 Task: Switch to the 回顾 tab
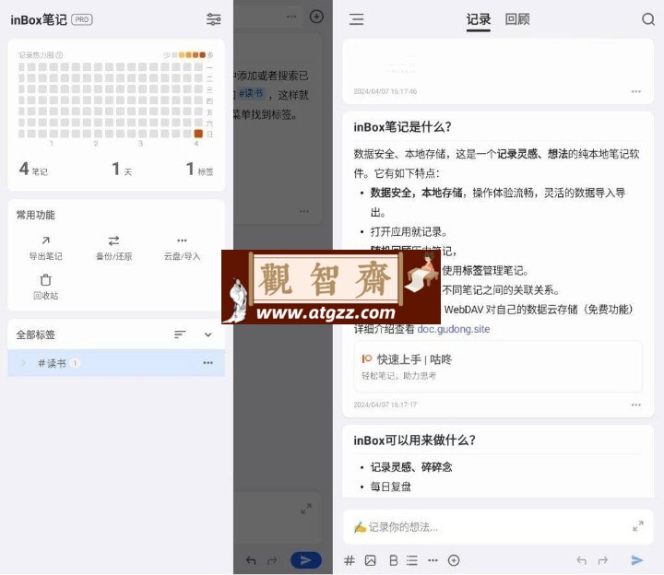click(517, 19)
